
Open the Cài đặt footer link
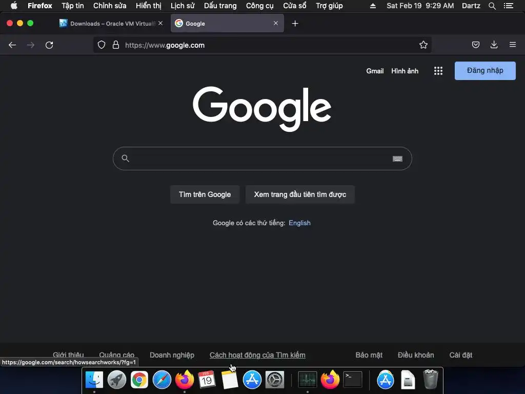point(460,355)
